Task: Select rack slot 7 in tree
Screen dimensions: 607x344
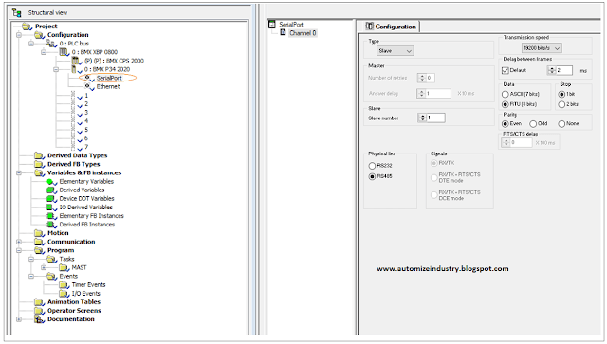Action: 86,147
